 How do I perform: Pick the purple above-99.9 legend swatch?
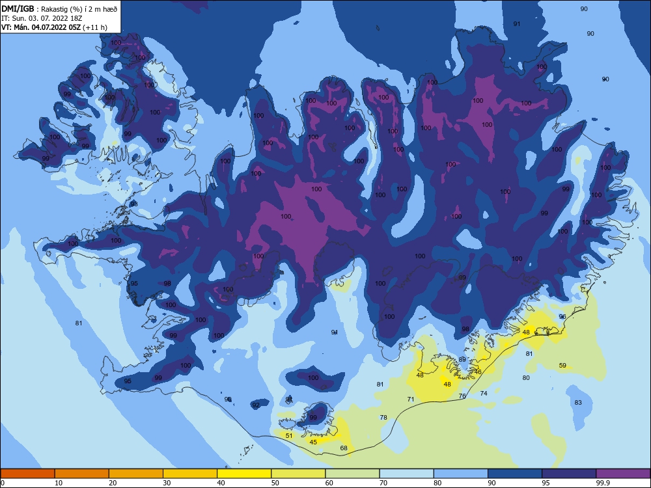click(623, 474)
